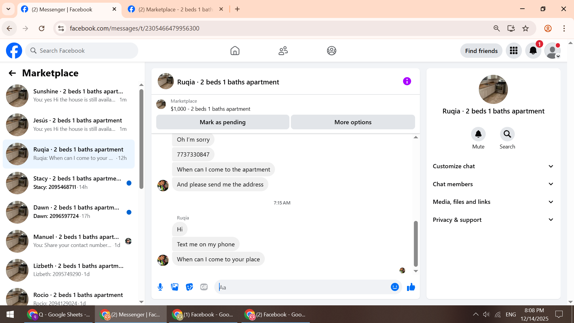Send a thumbs up like

[x=411, y=287]
